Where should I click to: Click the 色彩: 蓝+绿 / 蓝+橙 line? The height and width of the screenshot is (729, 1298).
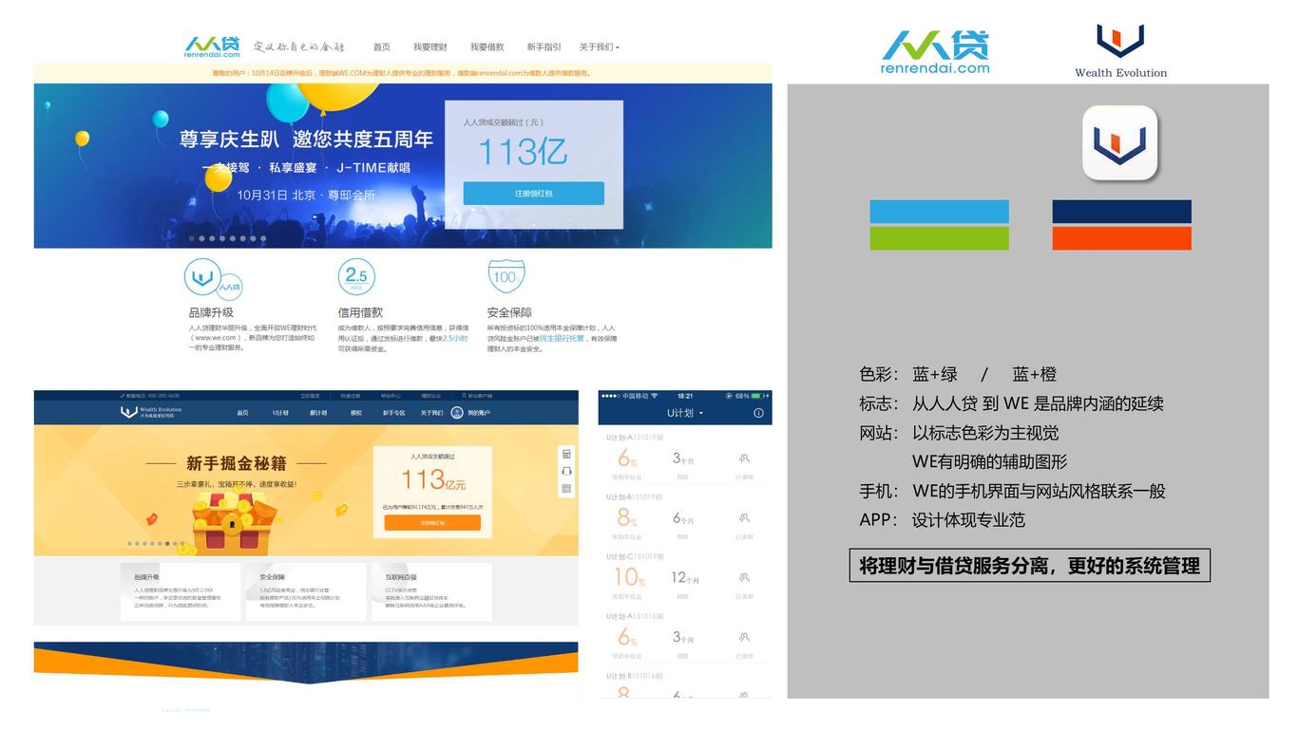tap(958, 374)
